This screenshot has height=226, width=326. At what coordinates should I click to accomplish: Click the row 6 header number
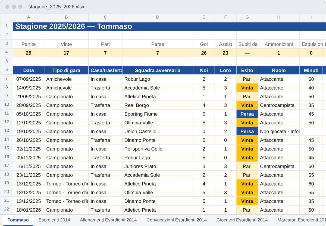[7, 70]
